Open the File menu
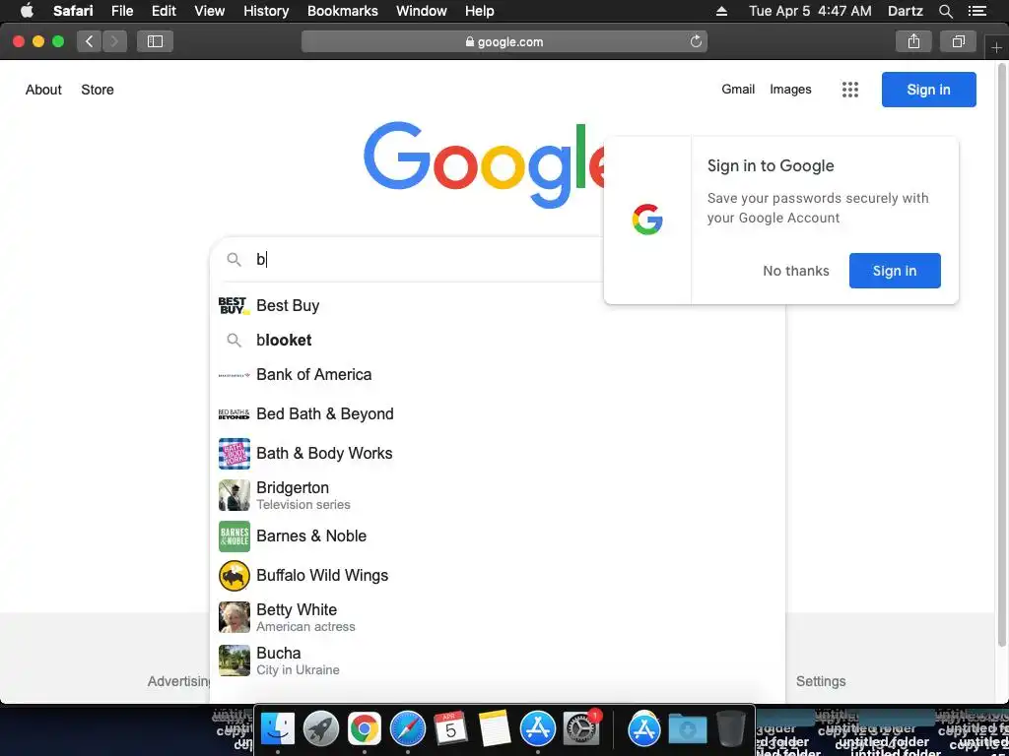The width and height of the screenshot is (1009, 756). [121, 11]
